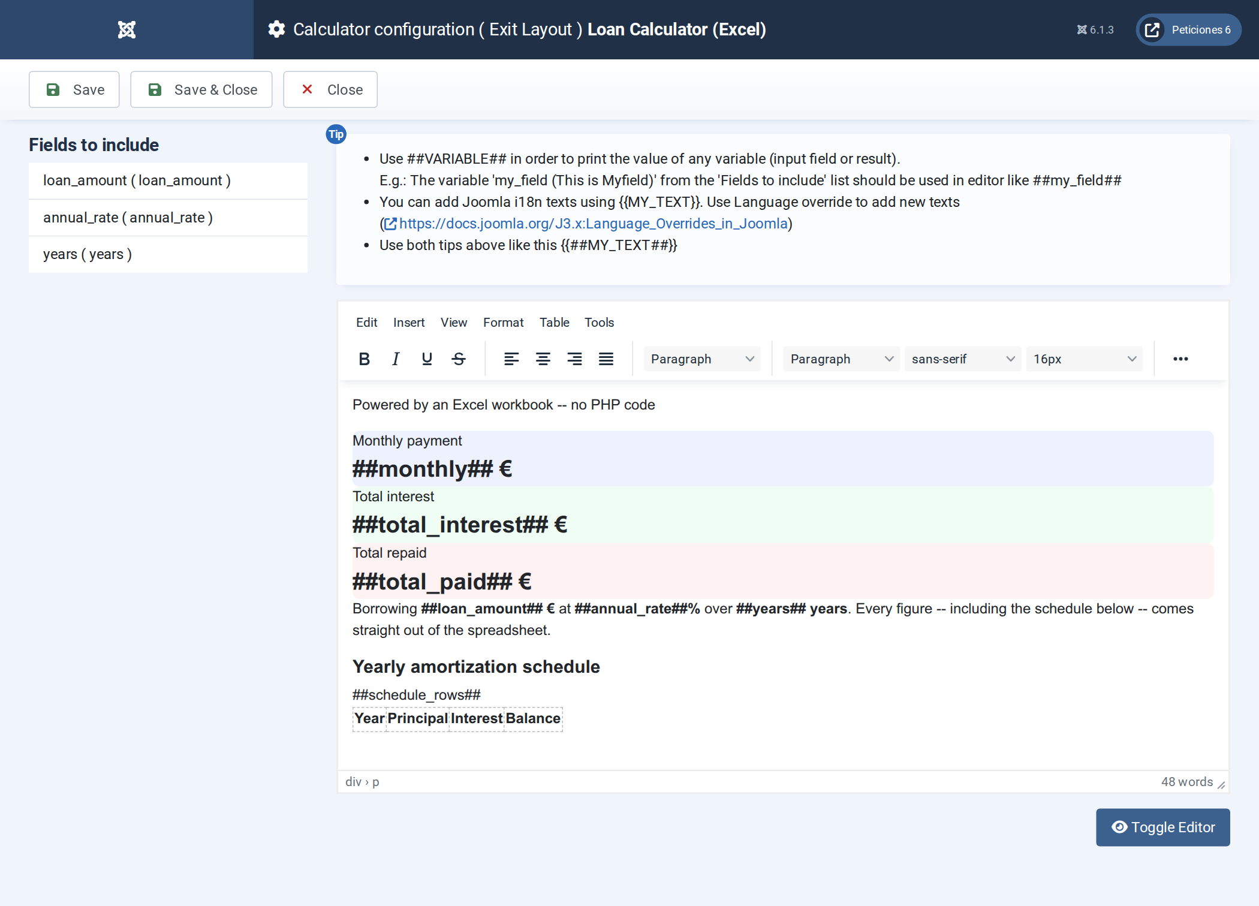Apply underline formatting

point(427,359)
